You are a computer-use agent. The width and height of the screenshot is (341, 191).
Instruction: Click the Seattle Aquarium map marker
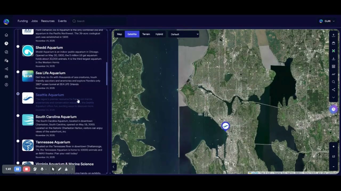[x=225, y=126]
